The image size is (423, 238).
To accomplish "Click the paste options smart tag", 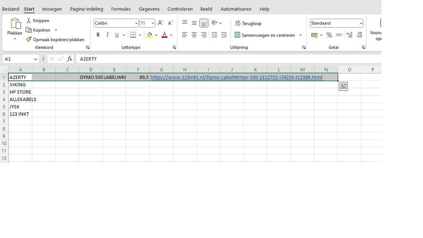I will (x=343, y=86).
